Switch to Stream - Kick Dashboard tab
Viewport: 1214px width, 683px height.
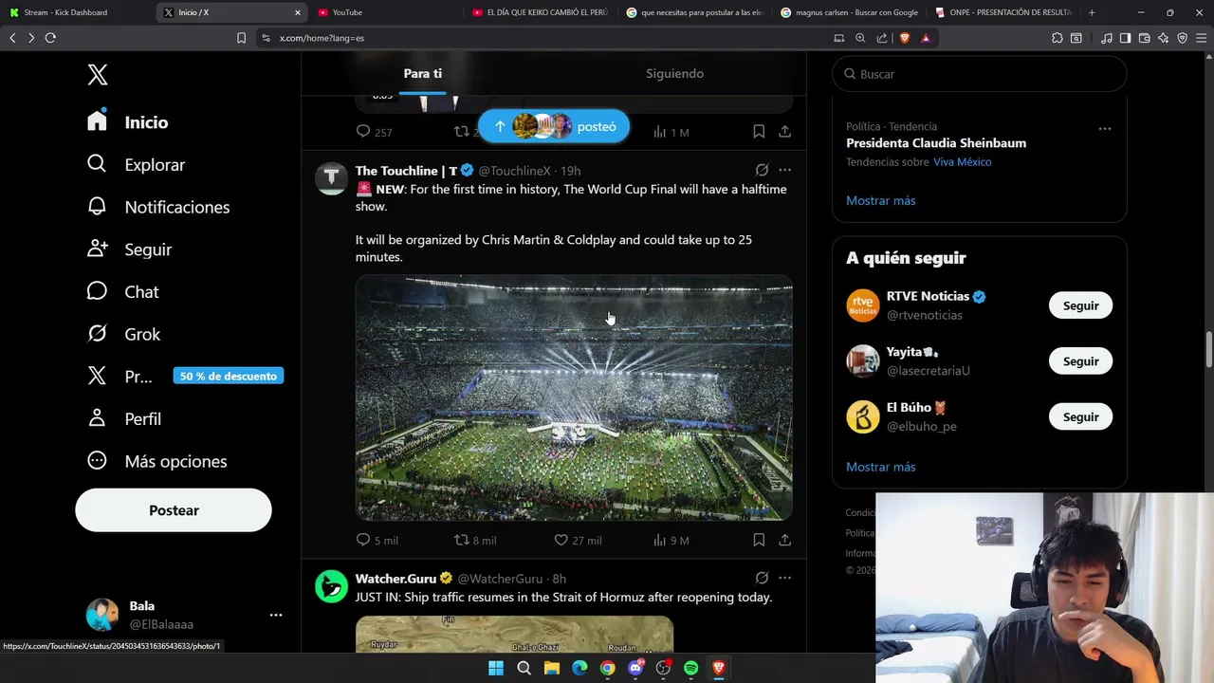pyautogui.click(x=76, y=12)
